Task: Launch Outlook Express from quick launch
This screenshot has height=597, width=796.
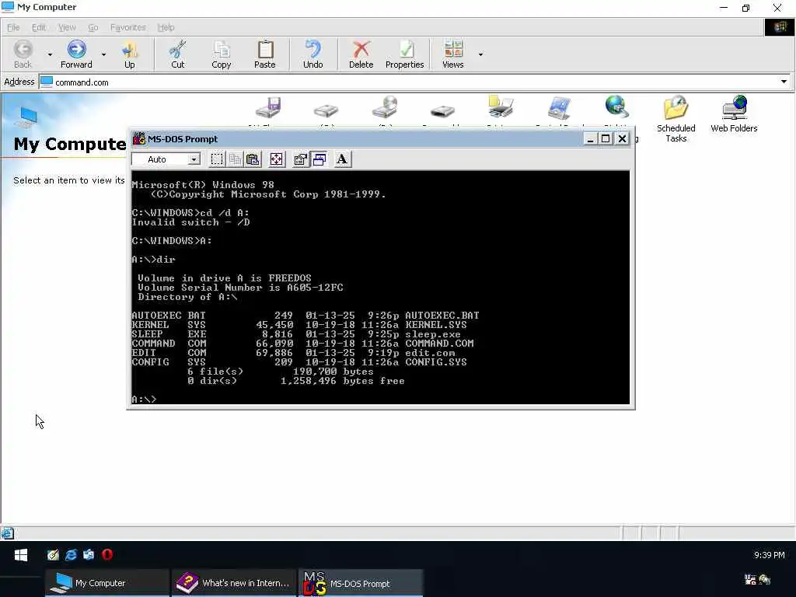Action: pyautogui.click(x=89, y=555)
